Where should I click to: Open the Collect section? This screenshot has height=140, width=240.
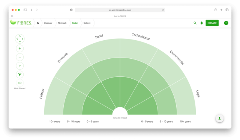click(87, 23)
